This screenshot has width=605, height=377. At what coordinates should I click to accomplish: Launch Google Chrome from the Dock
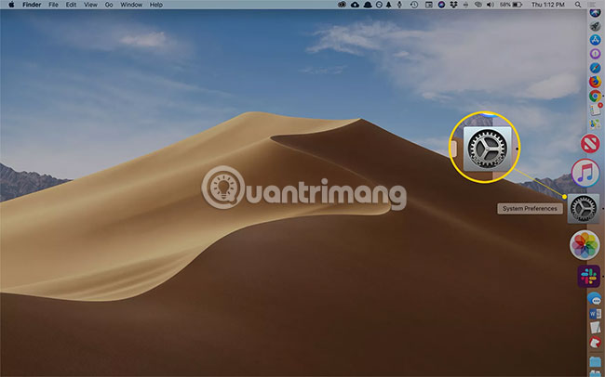595,96
